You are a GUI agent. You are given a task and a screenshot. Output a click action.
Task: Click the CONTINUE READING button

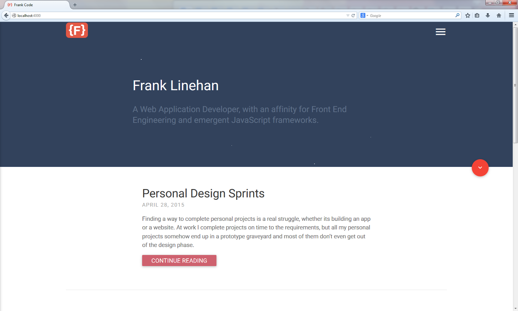coord(179,261)
